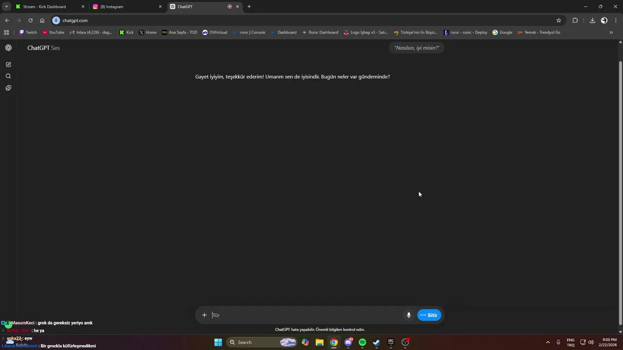The width and height of the screenshot is (623, 350).
Task: Switch ENG TRQ input language
Action: click(570, 342)
